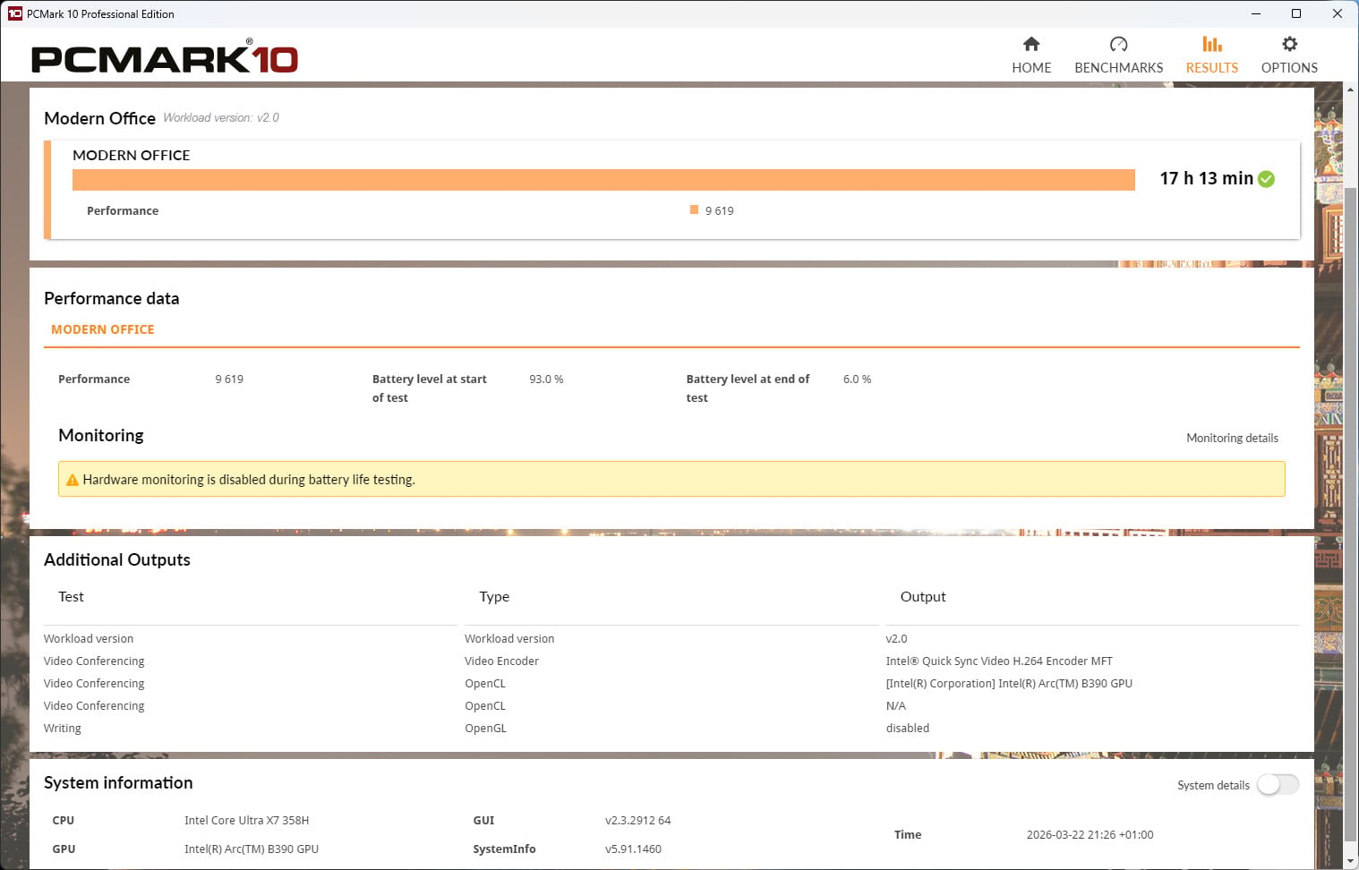Click the v2.0 workload version output
This screenshot has height=870, width=1359.
click(896, 639)
